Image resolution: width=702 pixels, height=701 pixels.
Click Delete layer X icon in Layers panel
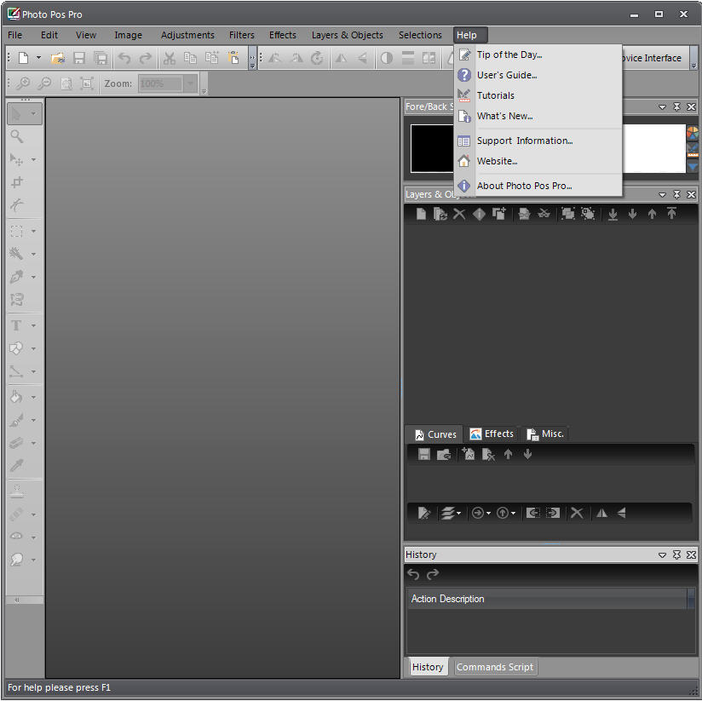[x=459, y=214]
